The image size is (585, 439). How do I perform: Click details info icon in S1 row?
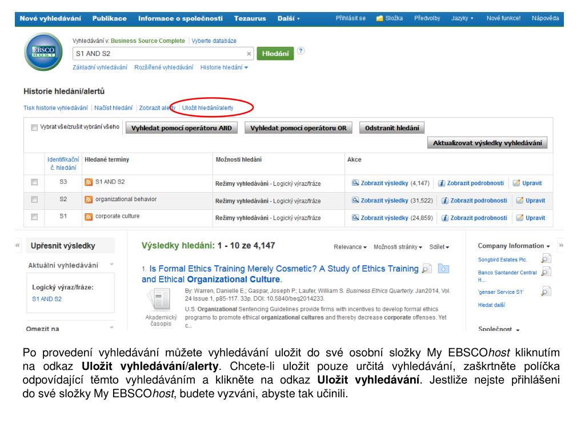tap(444, 218)
